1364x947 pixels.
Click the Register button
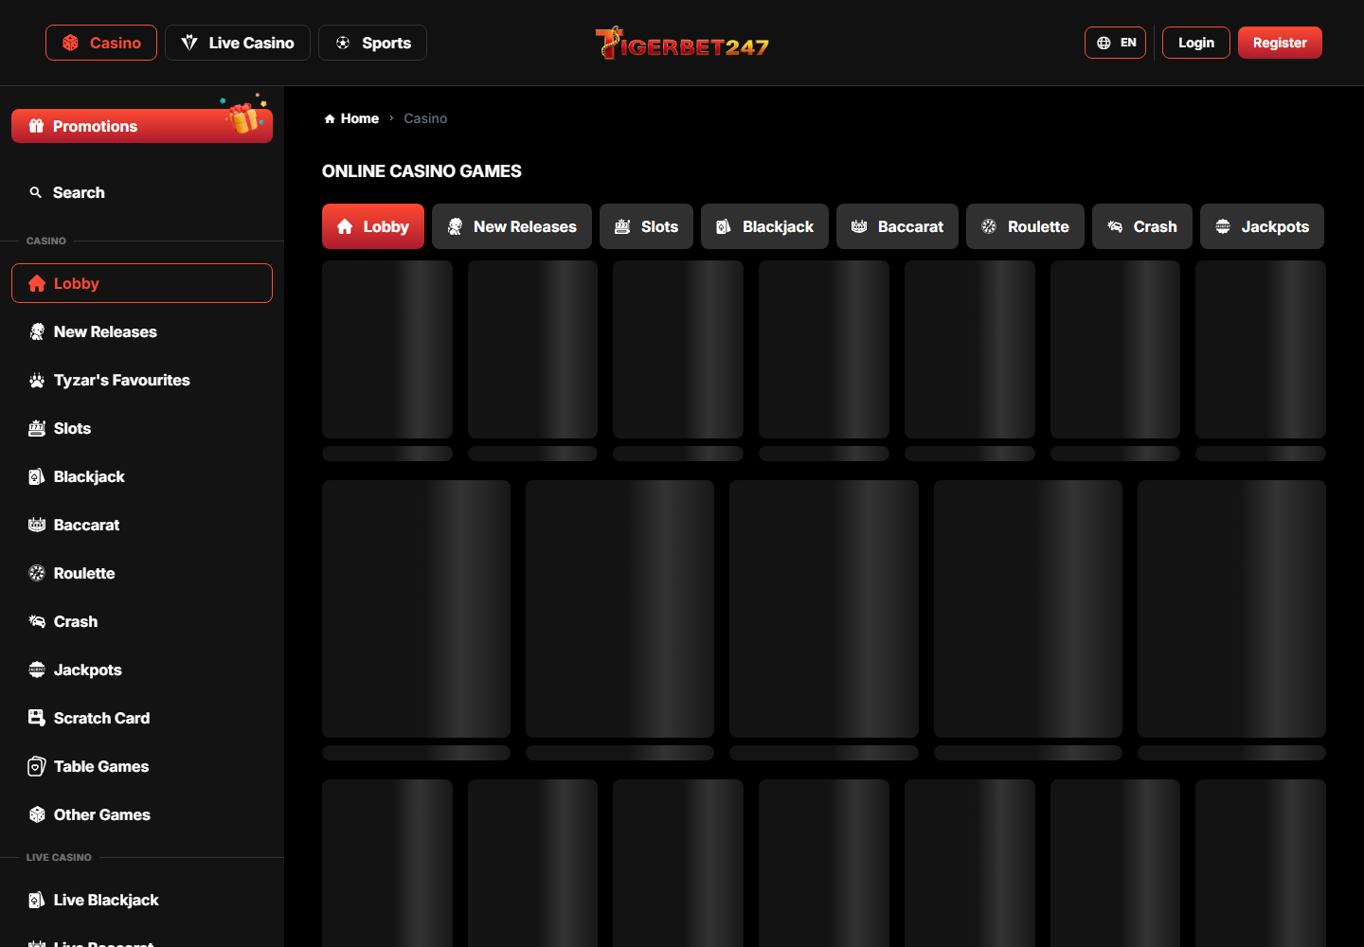pyautogui.click(x=1280, y=43)
